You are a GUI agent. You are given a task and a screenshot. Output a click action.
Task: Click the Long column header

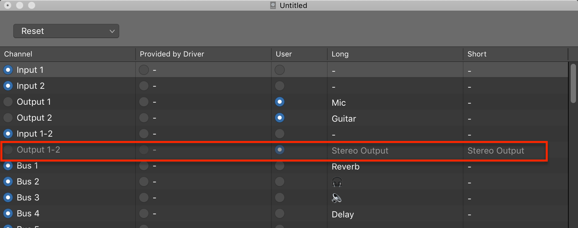coord(340,54)
